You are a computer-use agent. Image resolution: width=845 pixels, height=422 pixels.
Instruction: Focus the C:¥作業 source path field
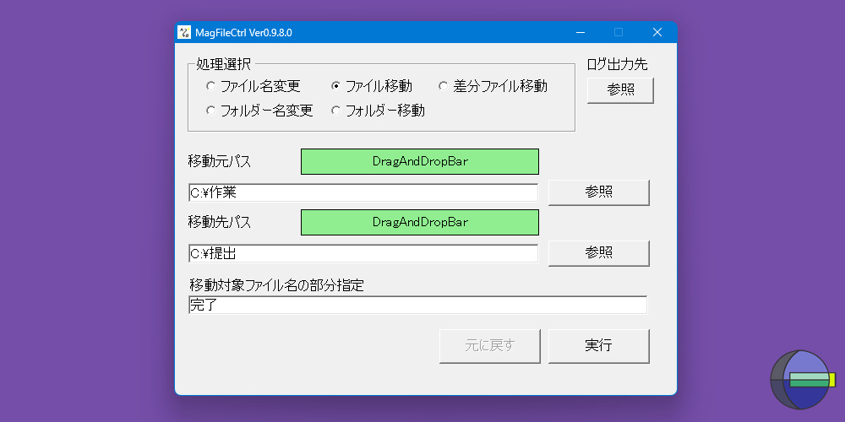pos(363,192)
